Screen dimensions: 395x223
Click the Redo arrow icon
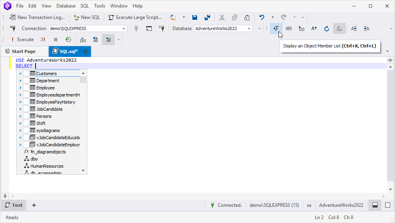click(284, 17)
